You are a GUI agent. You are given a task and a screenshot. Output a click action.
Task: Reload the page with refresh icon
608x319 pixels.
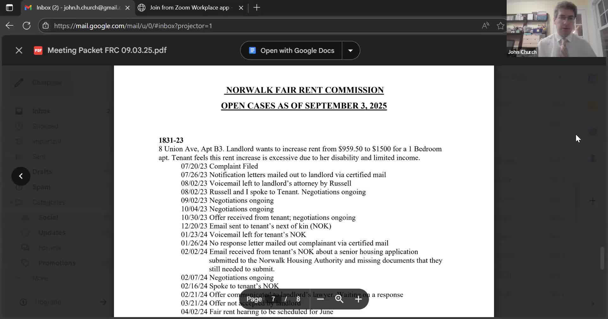click(x=27, y=26)
